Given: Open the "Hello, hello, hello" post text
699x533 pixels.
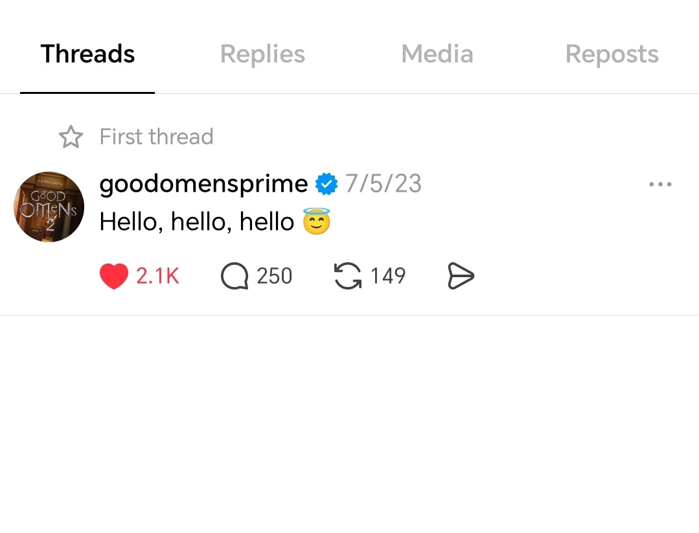Looking at the screenshot, I should pos(197,222).
